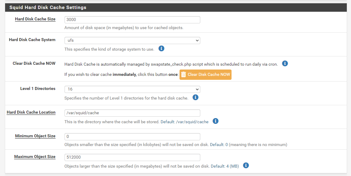The width and height of the screenshot is (351, 176).
Task: Click the Minimum Object Size label
Action: [35, 136]
